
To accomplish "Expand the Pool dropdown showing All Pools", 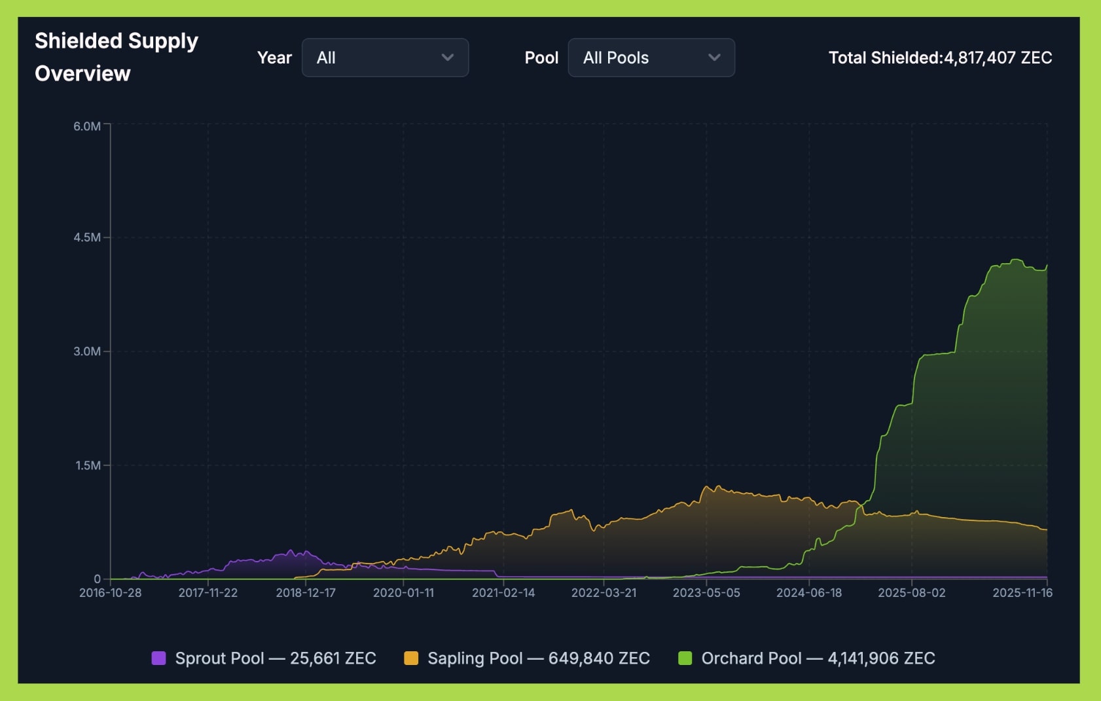I will tap(651, 58).
